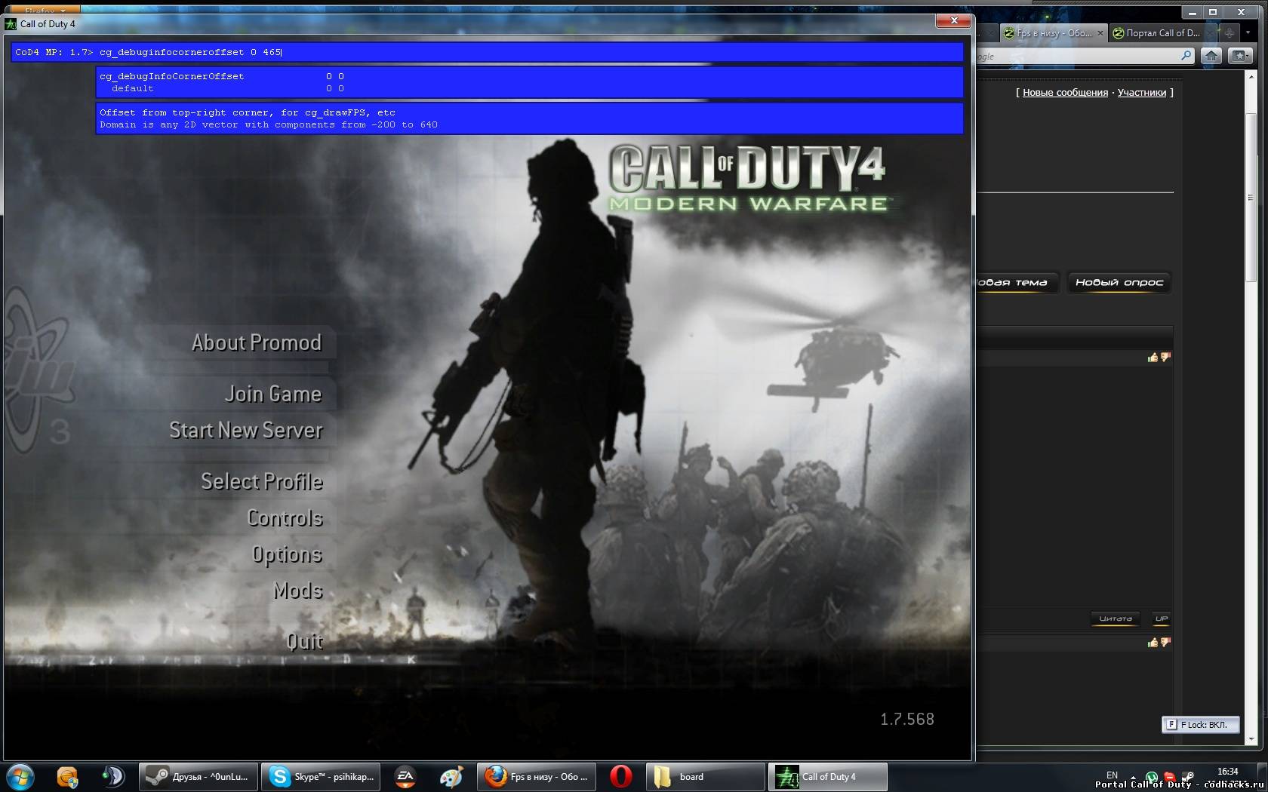This screenshot has height=792, width=1268.
Task: Open About Promod in the game menu
Action: (x=257, y=342)
